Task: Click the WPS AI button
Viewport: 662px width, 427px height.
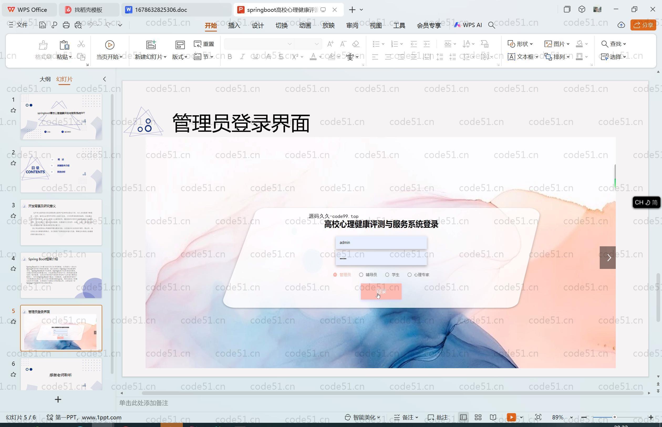Action: [x=468, y=25]
